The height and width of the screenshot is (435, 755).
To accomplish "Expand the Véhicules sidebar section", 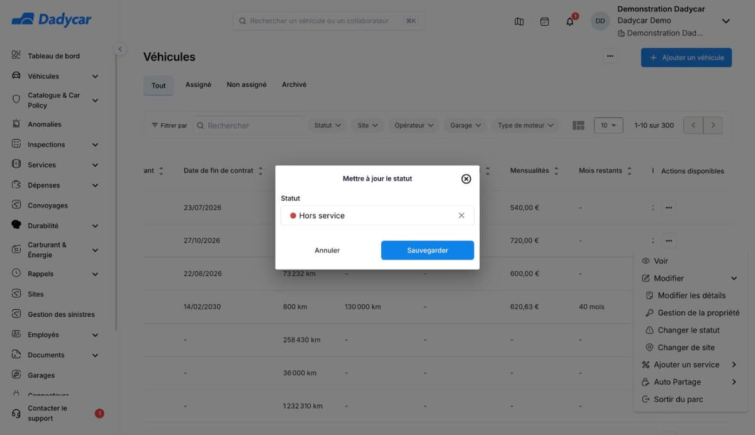I will coord(95,77).
